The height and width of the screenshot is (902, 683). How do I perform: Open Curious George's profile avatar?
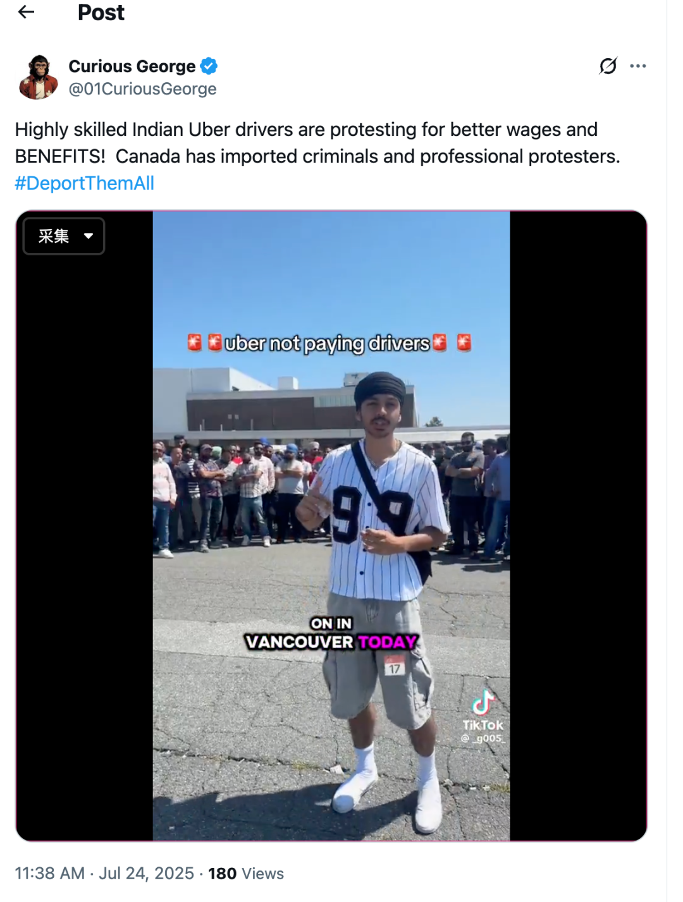click(x=38, y=77)
